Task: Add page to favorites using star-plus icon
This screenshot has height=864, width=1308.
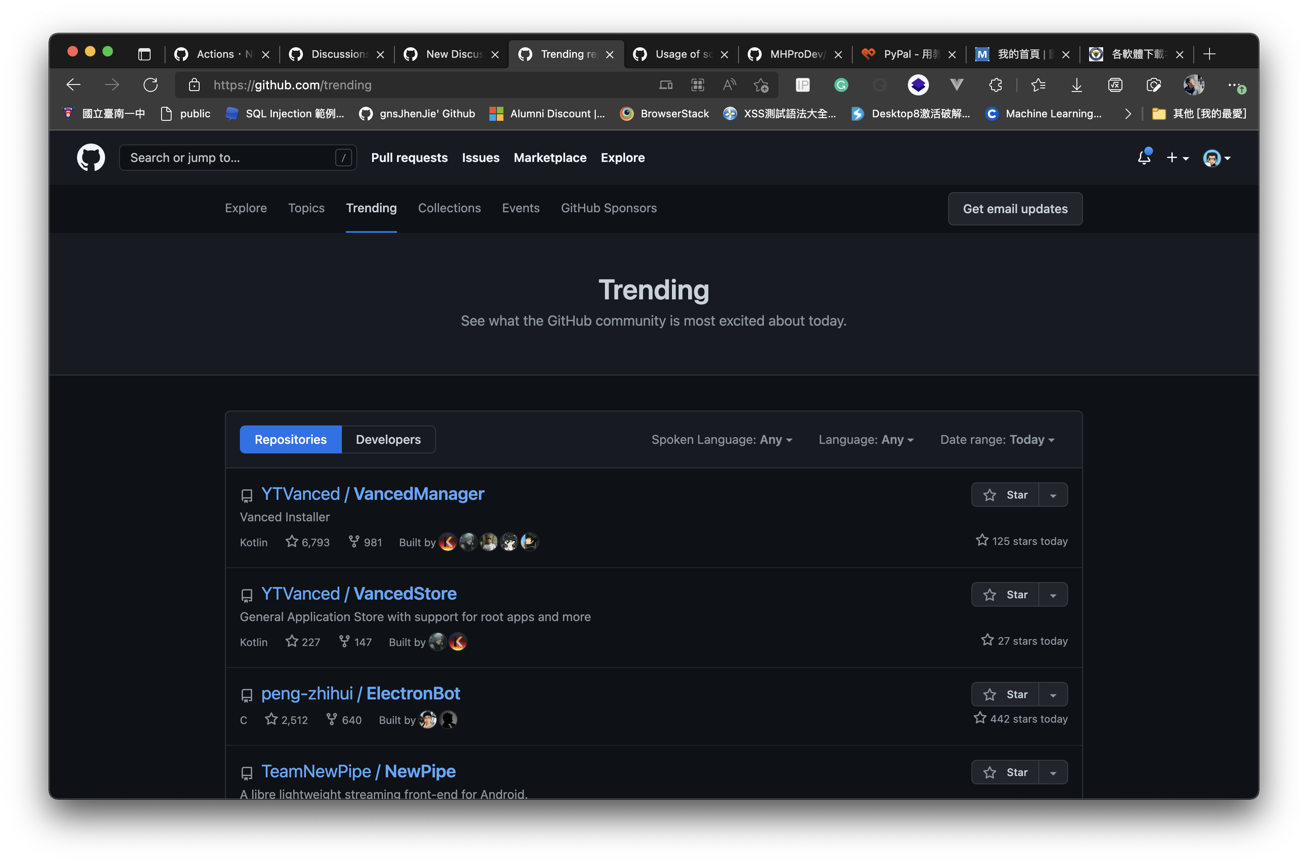Action: click(x=761, y=85)
